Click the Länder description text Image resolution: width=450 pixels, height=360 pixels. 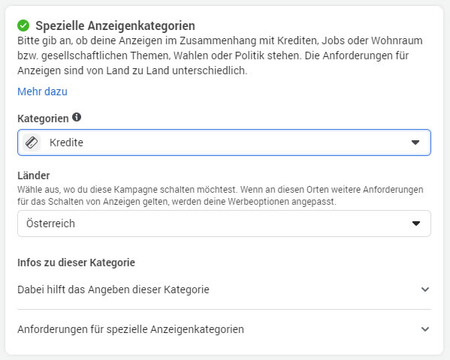[x=220, y=196]
